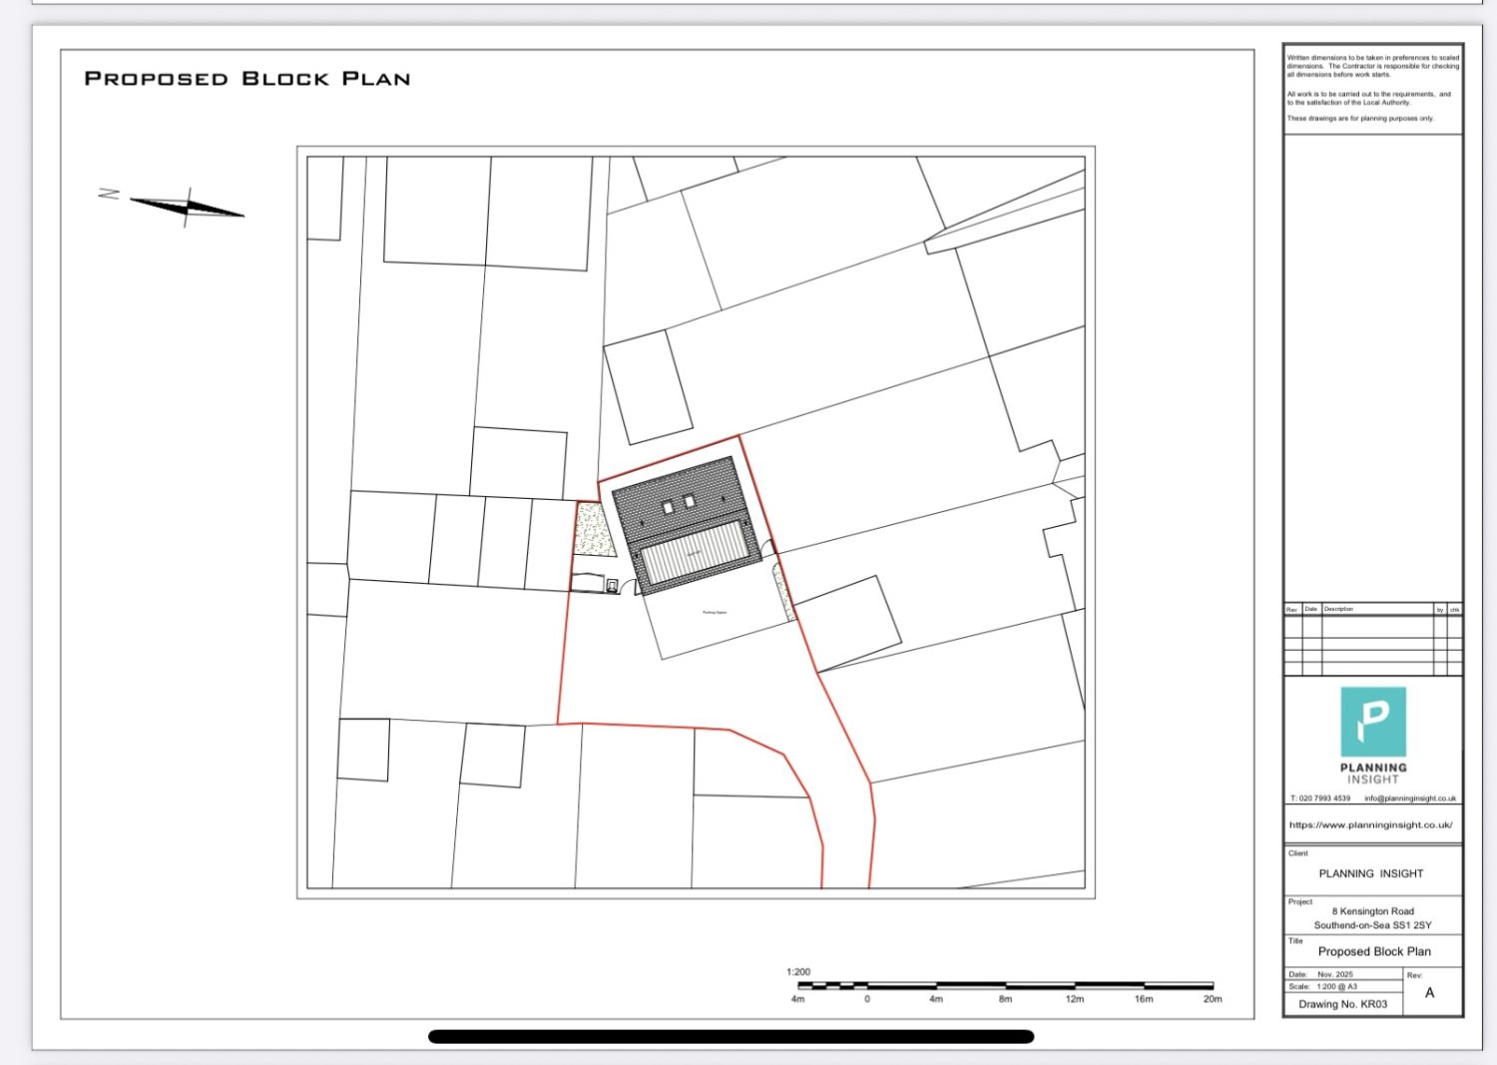This screenshot has width=1497, height=1065.
Task: Click the Planning Insight teal logo
Action: pos(1373,722)
